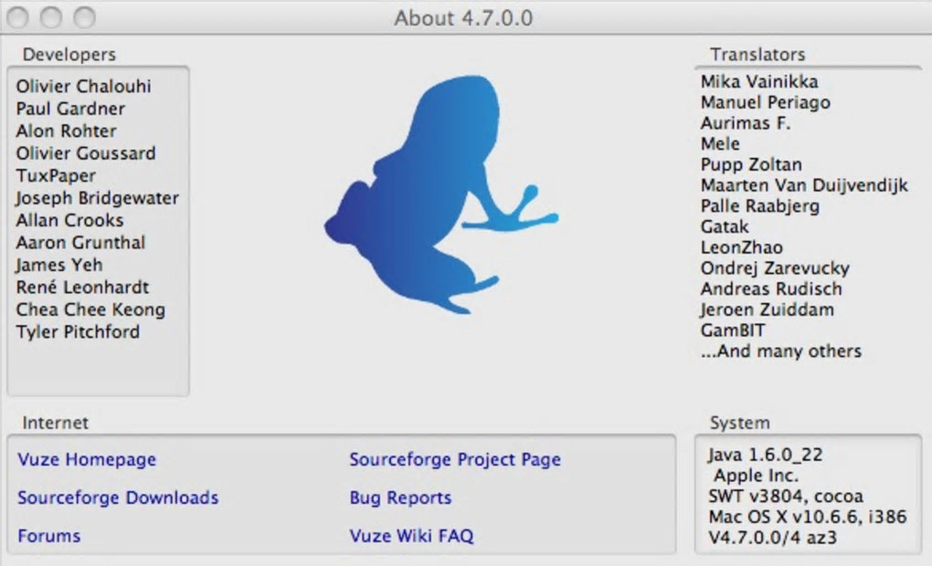
Task: Click translator Ondrej Zarevucky
Action: point(775,268)
